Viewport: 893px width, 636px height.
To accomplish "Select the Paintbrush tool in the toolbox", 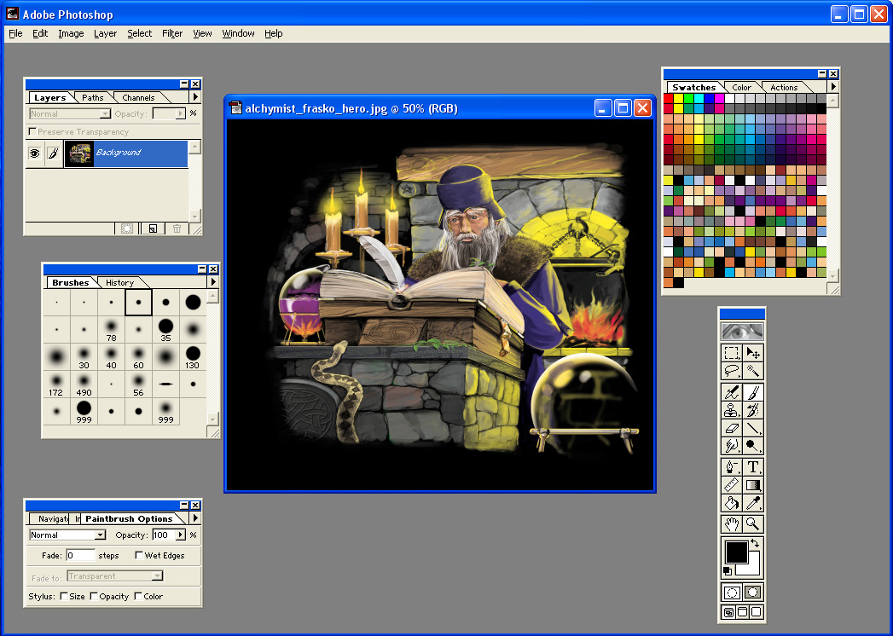I will tap(753, 392).
